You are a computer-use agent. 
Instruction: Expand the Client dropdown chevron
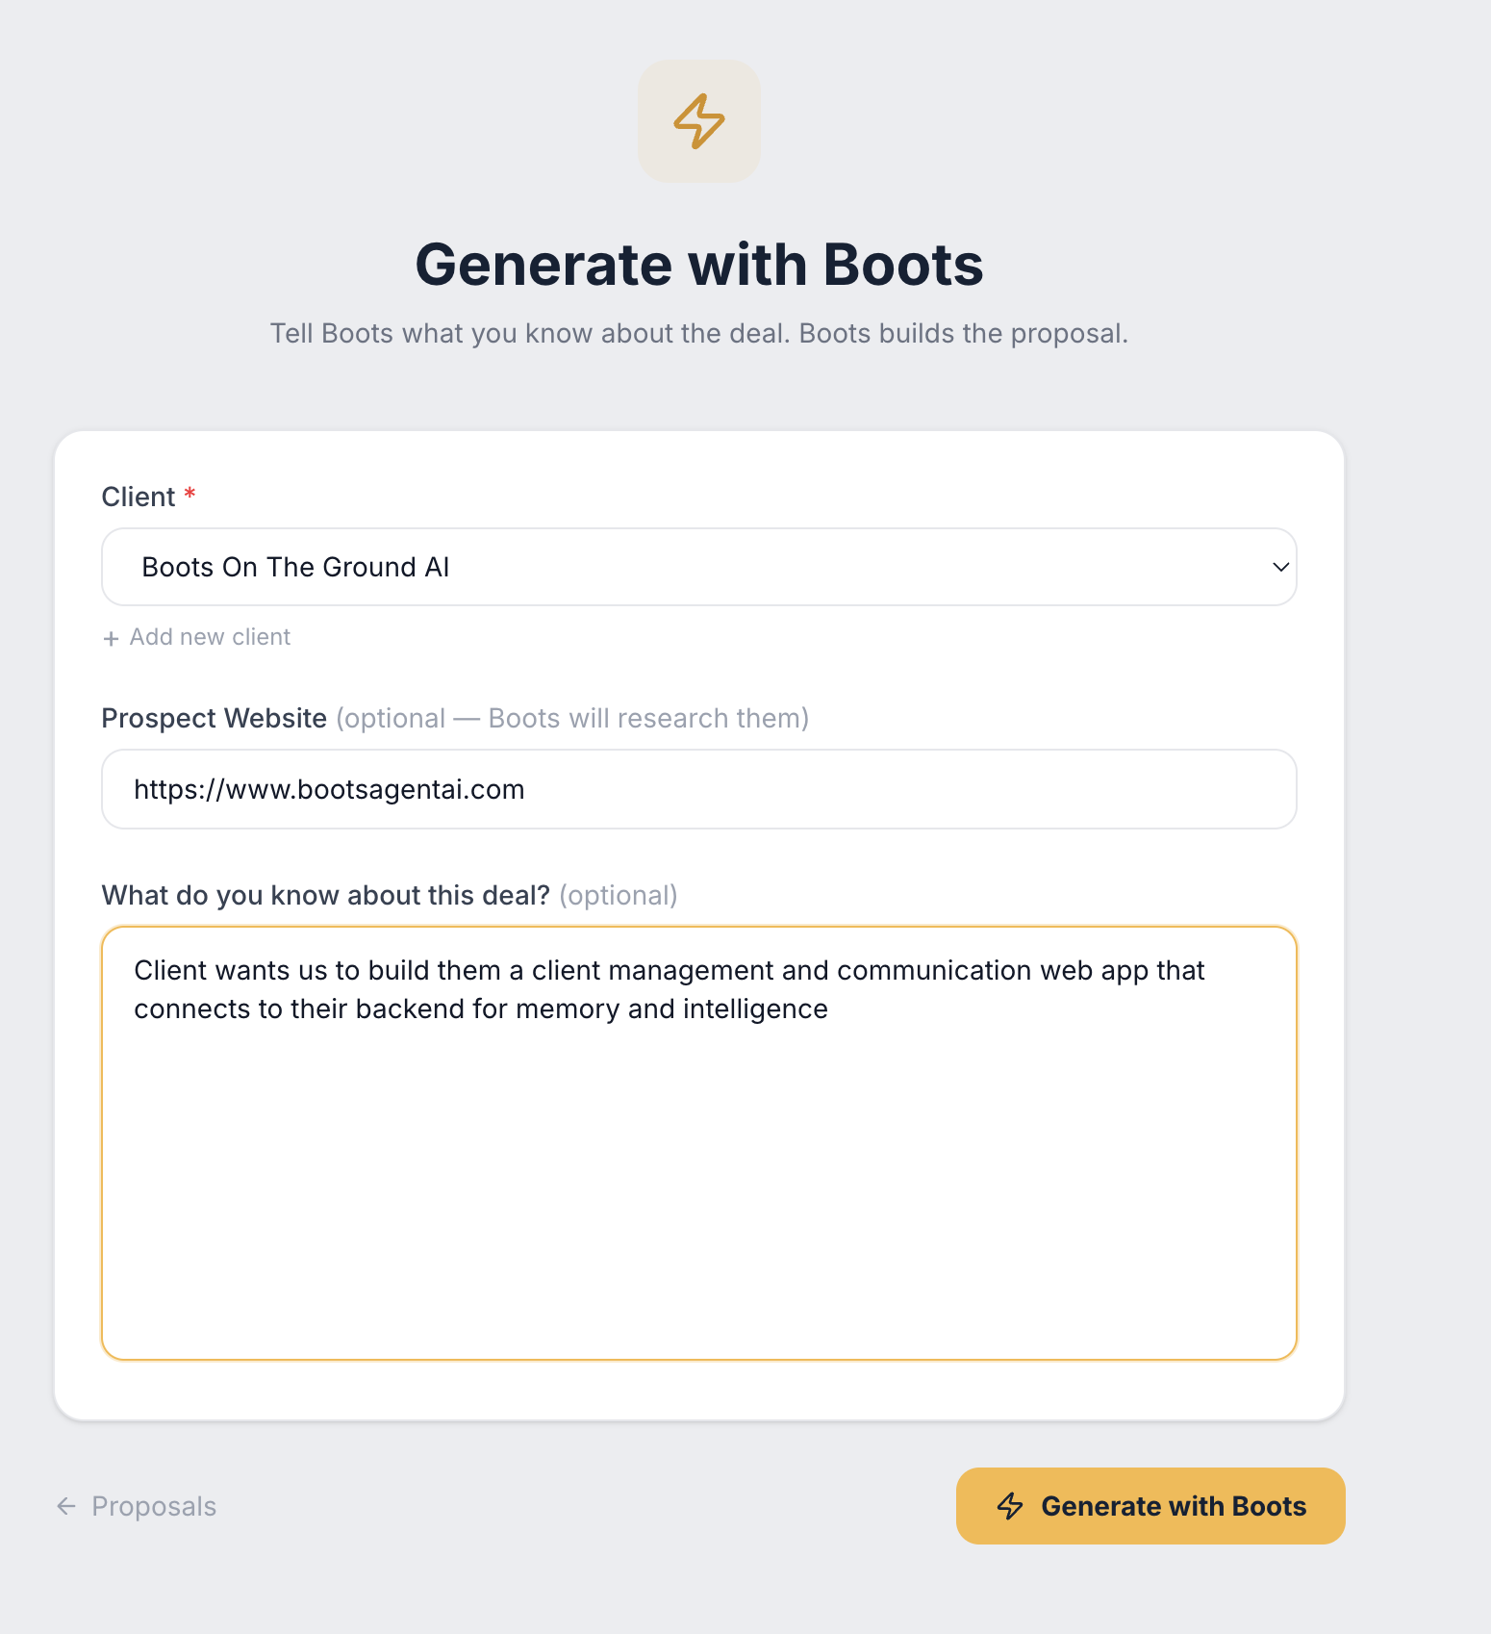click(1280, 567)
